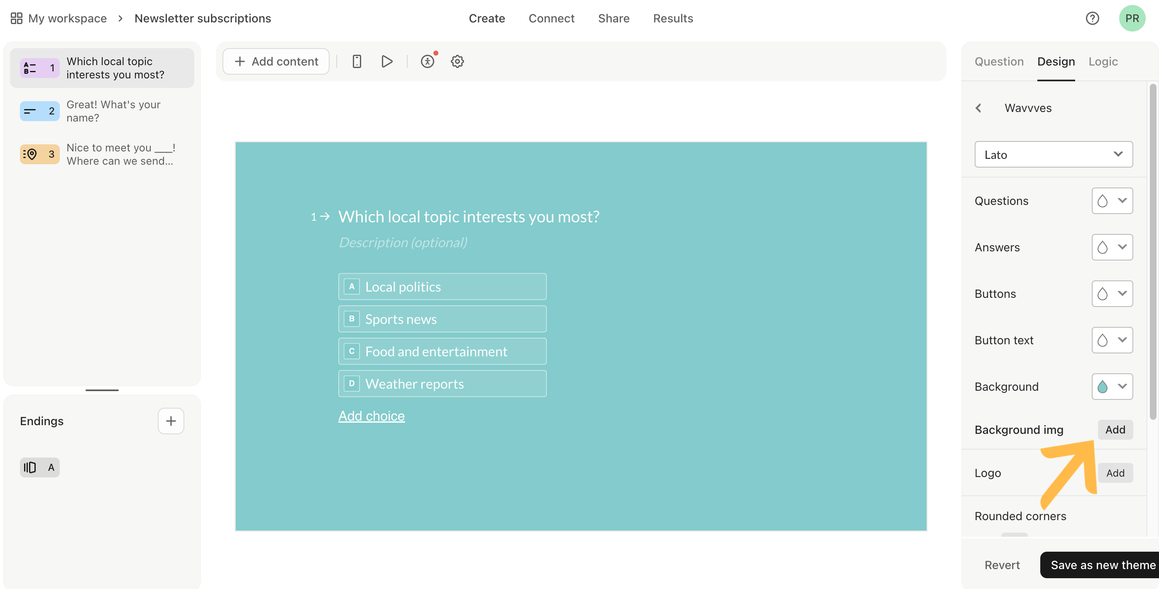The height and width of the screenshot is (589, 1159).
Task: Click the Description (optional) field
Action: point(403,242)
